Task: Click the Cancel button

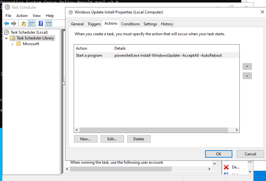Action: pyautogui.click(x=250, y=154)
